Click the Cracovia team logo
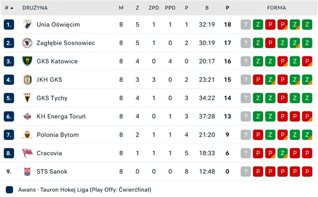Image resolution: width=318 pixels, height=197 pixels. click(x=27, y=153)
